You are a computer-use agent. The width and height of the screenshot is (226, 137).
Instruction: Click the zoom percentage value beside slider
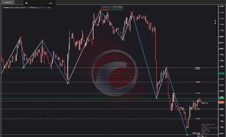[50, 3]
